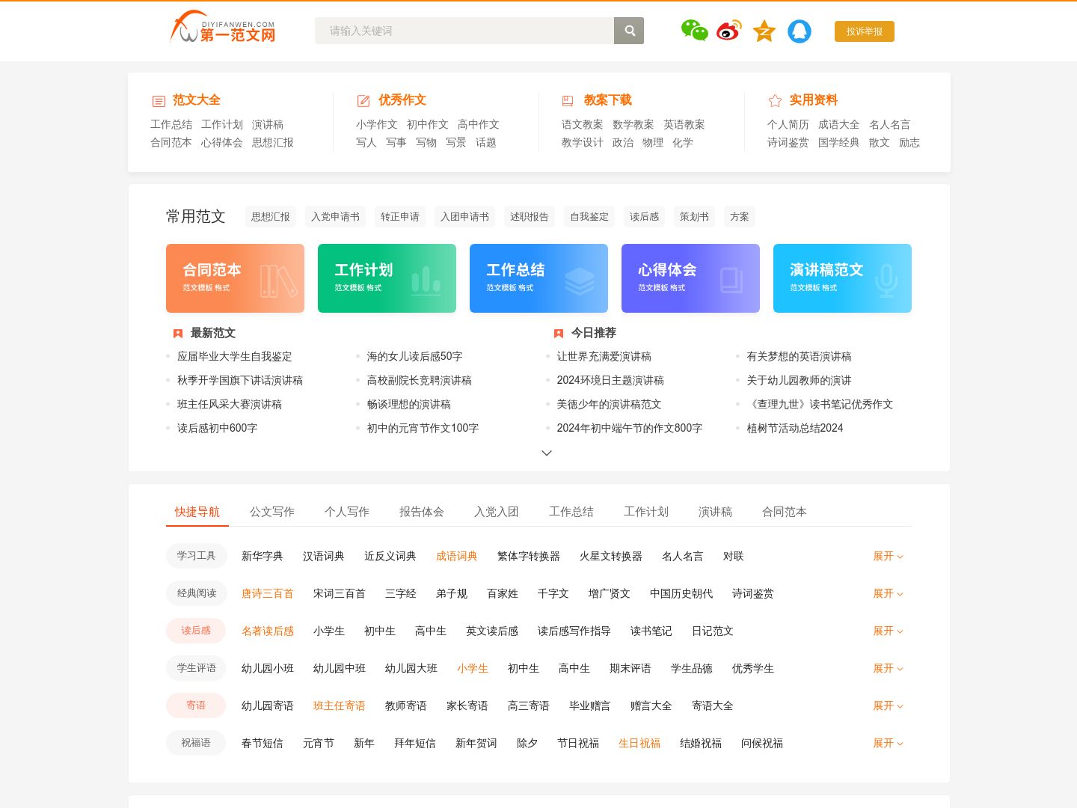The height and width of the screenshot is (808, 1077).
Task: Switch to the 个人写作 tab
Action: click(x=347, y=512)
